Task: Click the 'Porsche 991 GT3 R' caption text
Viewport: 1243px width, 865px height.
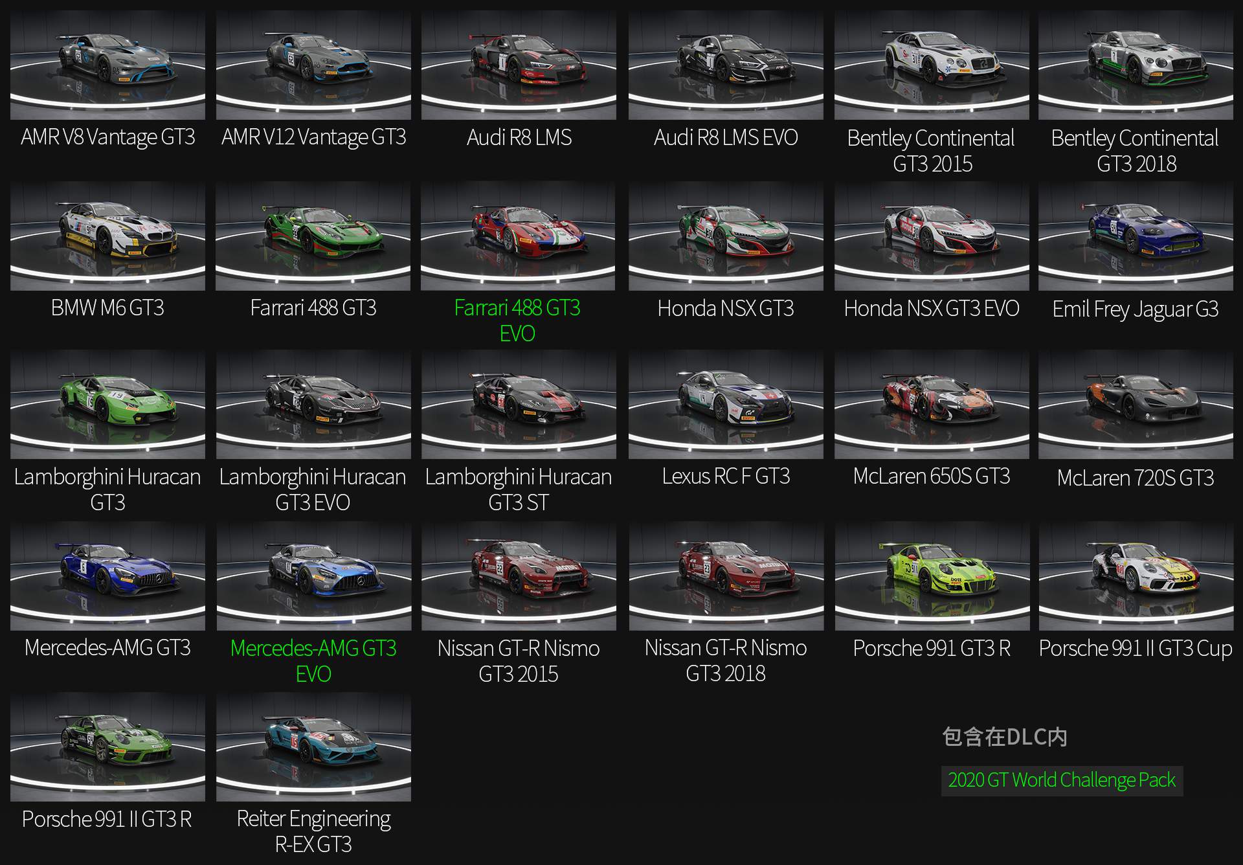Action: click(932, 648)
